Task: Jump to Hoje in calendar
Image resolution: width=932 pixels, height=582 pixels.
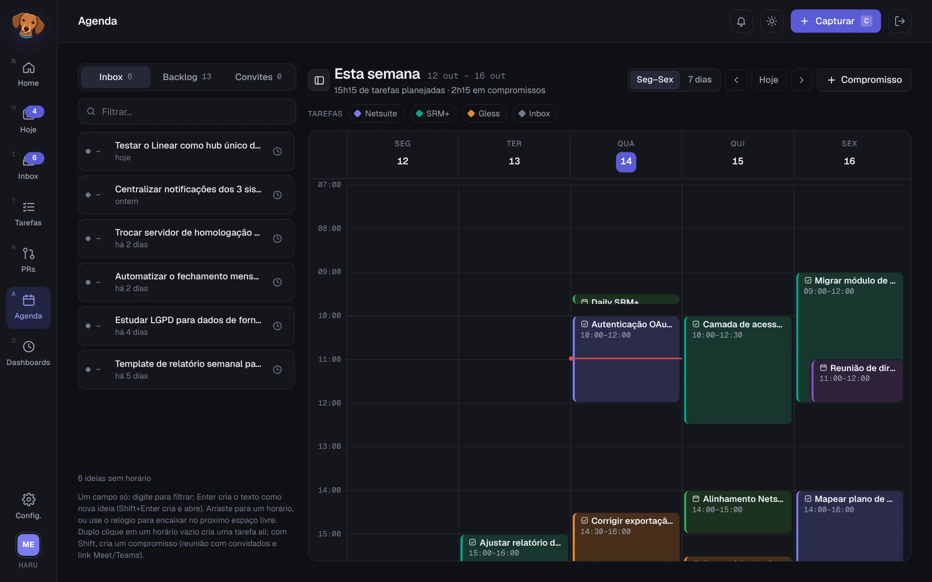Action: click(768, 80)
